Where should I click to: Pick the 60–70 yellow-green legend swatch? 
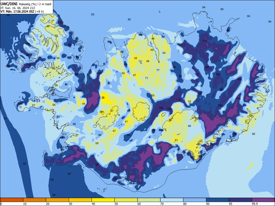point(149,200)
